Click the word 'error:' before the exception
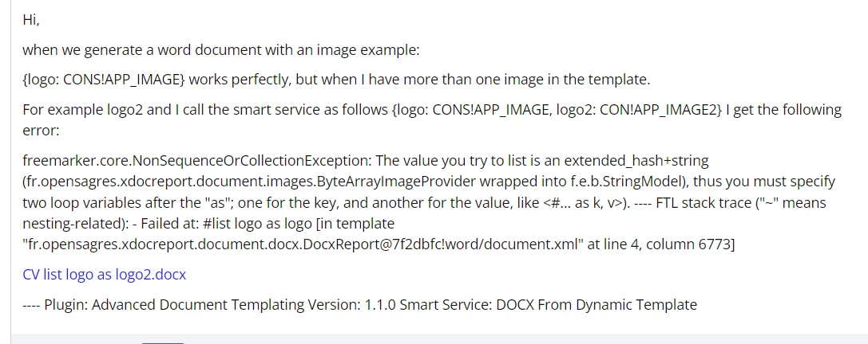This screenshot has height=344, width=868. click(41, 131)
